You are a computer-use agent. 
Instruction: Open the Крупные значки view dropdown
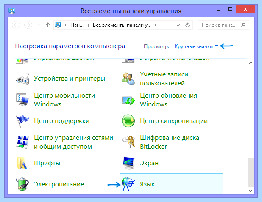click(197, 46)
